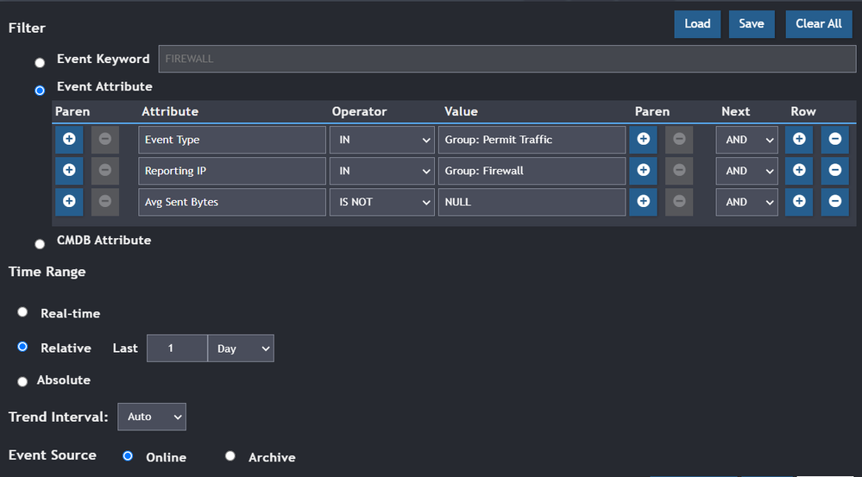
Task: Open Next AND dropdown on Reporting IP row
Action: coord(746,171)
